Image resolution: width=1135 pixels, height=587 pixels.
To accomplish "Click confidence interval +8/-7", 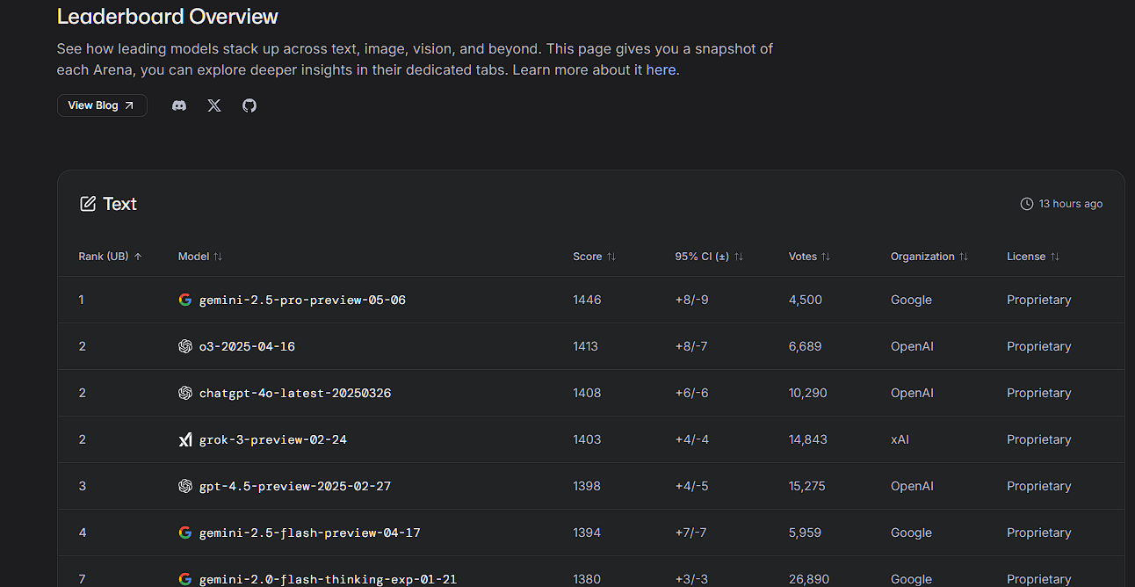I will 691,346.
